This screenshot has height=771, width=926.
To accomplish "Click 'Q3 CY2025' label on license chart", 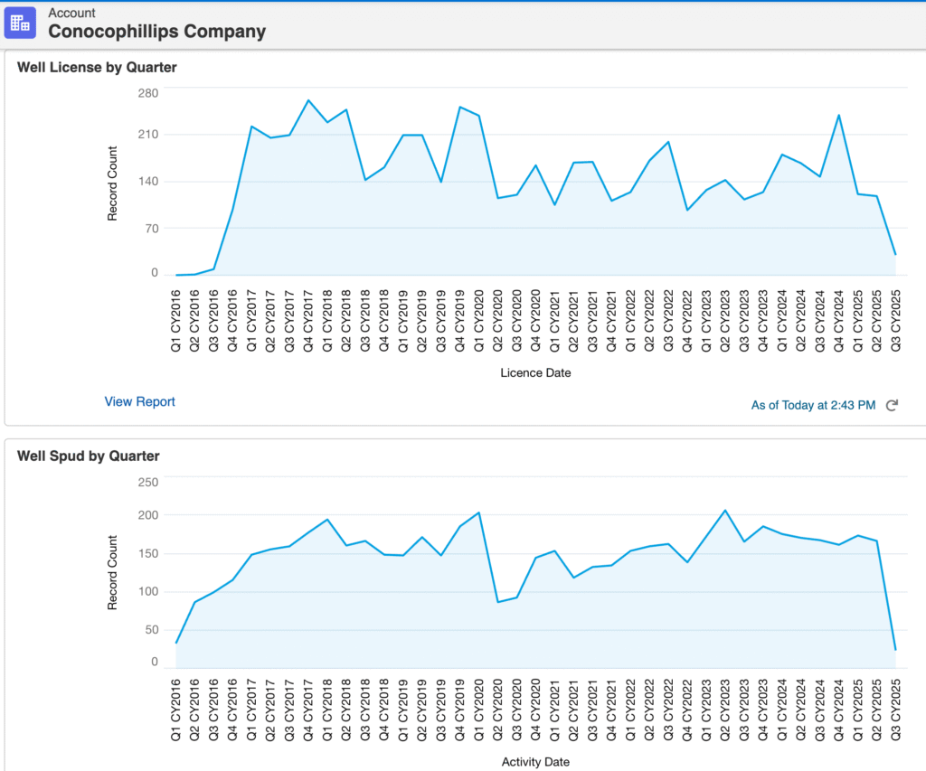I will [895, 321].
